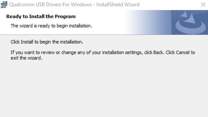Viewport: 208px width, 117px height.
Task: Select the 'Ready to Install the Program' heading
Action: [41, 16]
